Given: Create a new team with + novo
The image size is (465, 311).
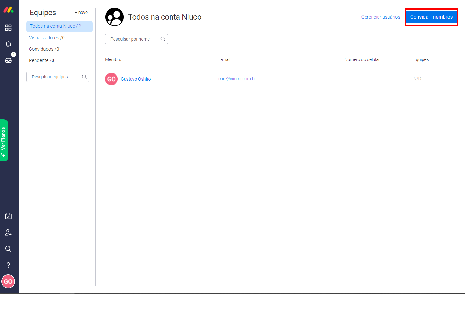Looking at the screenshot, I should (81, 12).
